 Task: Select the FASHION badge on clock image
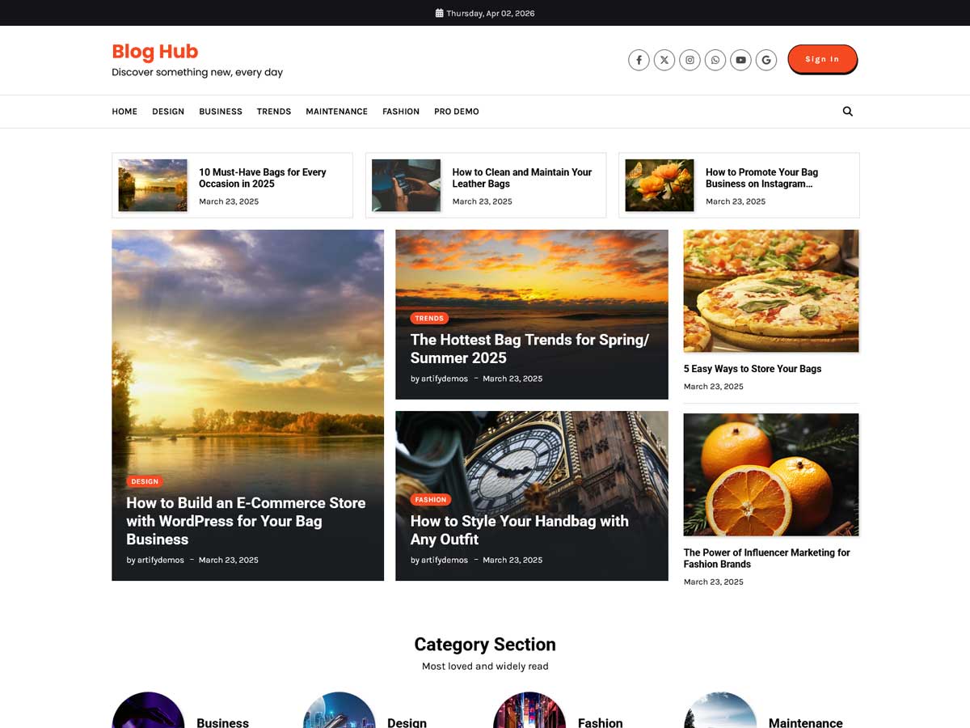point(430,500)
